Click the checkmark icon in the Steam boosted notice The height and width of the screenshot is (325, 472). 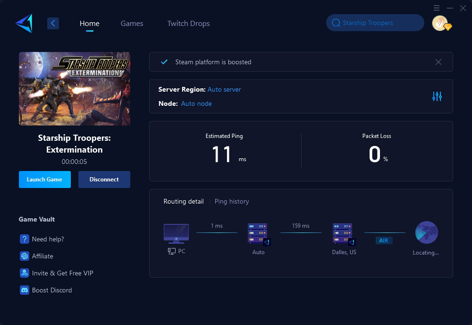164,62
